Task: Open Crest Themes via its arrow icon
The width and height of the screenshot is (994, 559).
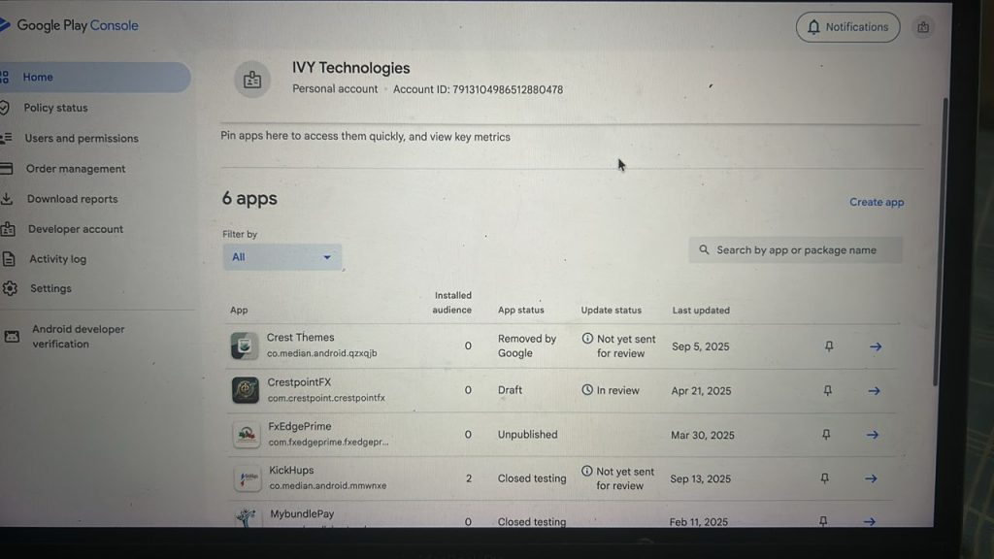Action: tap(876, 346)
